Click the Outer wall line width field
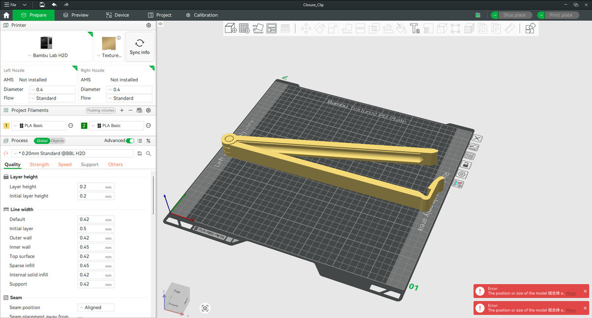The height and width of the screenshot is (318, 592). point(96,238)
